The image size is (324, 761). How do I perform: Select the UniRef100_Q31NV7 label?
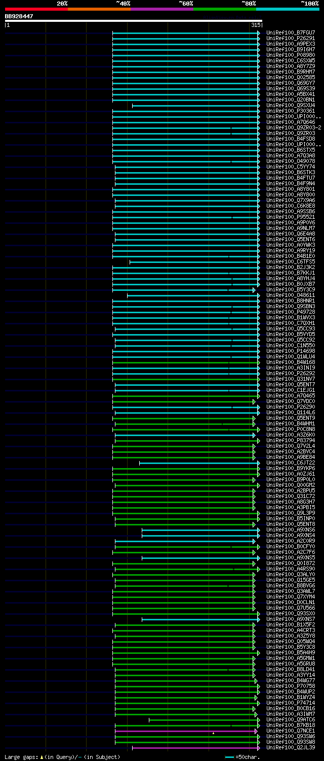coord(291,379)
